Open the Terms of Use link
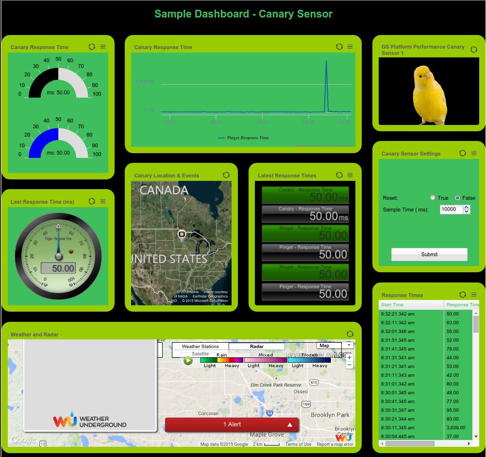This screenshot has width=486, height=457. (x=298, y=444)
